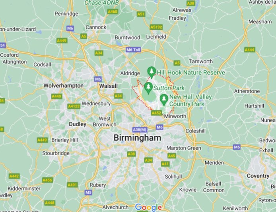276x212 pixels.
Task: Click the Lichfield town label
Action: point(156,37)
